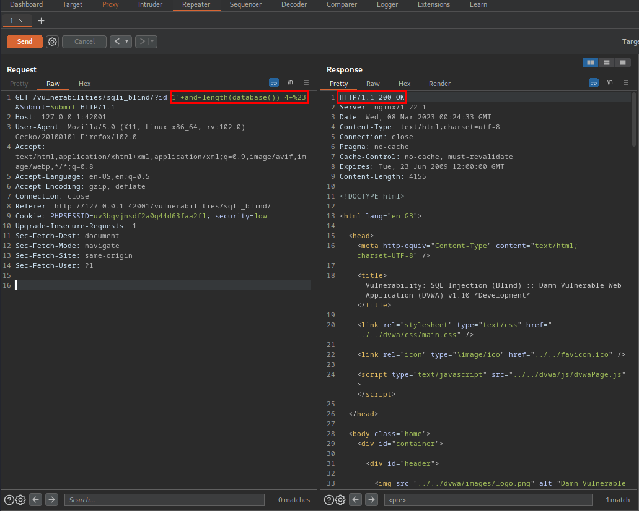Open Response search settings gear
This screenshot has width=639, height=511.
(x=341, y=500)
